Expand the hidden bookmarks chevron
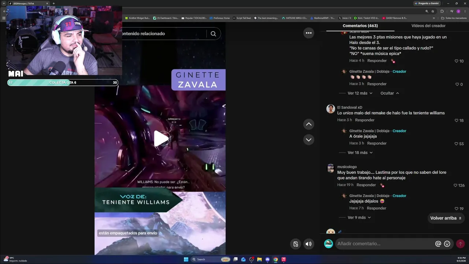 tap(434, 18)
